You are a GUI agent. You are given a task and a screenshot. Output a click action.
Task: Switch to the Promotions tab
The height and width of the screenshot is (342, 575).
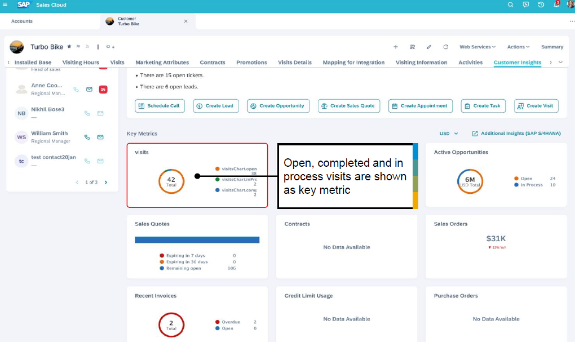pyautogui.click(x=251, y=63)
